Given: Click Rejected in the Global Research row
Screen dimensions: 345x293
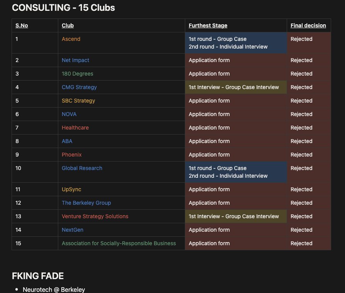Looking at the screenshot, I should (301, 168).
